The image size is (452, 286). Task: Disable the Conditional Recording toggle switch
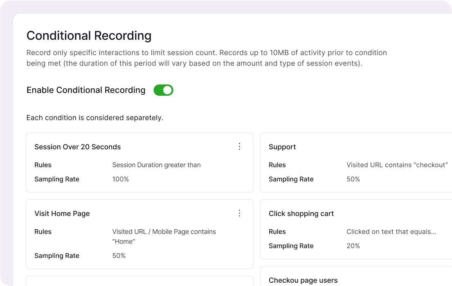point(163,90)
